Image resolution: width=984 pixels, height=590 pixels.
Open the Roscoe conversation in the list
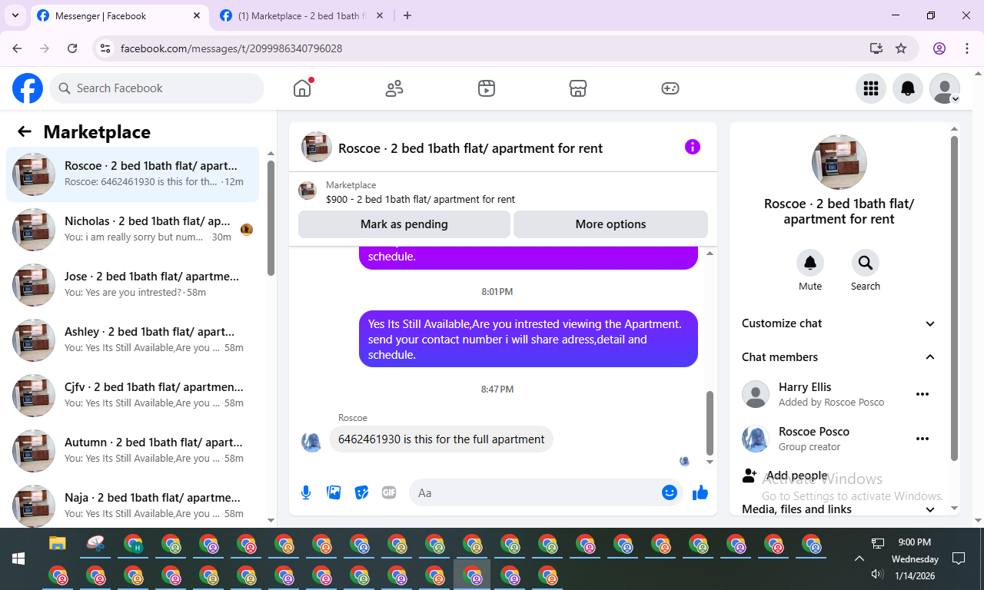coord(133,174)
